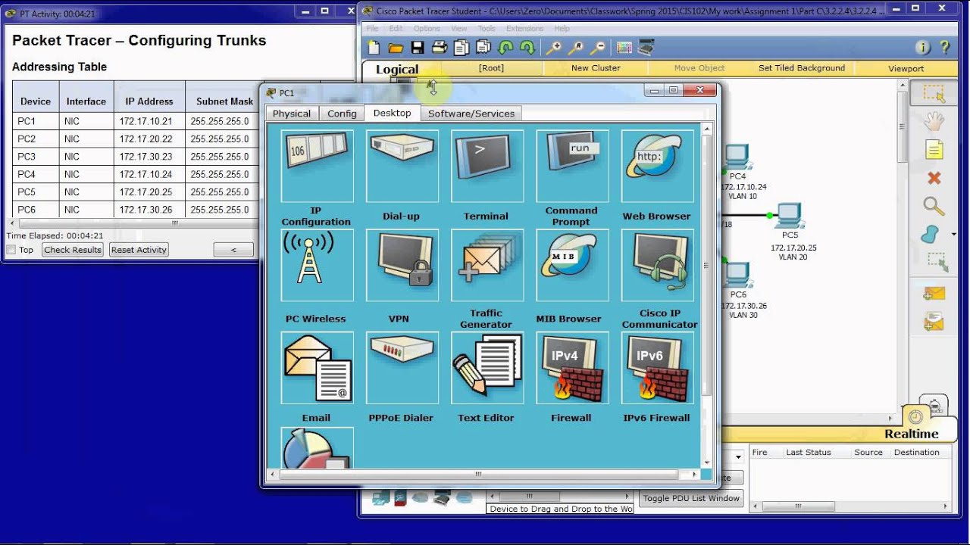The width and height of the screenshot is (970, 545).
Task: Open the drawing palette icon
Action: pyautogui.click(x=624, y=48)
